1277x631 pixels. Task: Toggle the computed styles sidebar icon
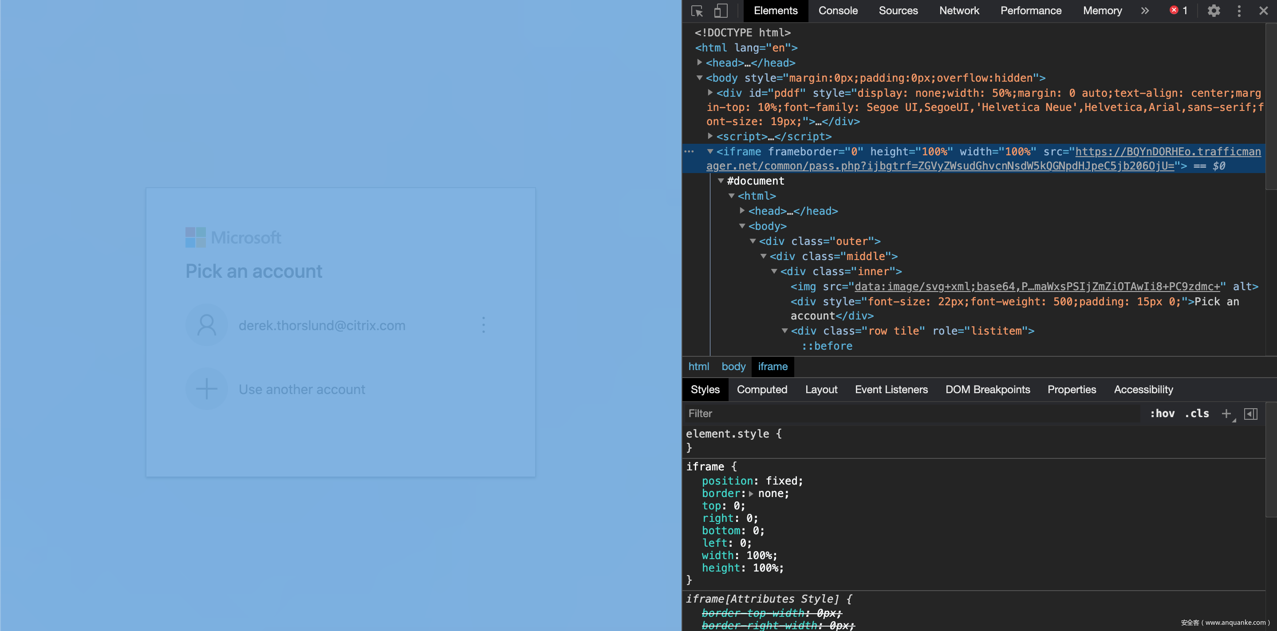coord(1251,414)
